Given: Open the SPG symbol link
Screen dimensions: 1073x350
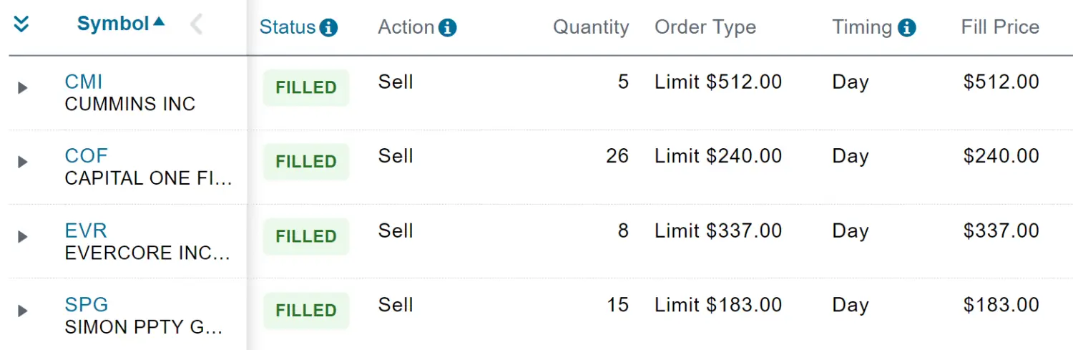Looking at the screenshot, I should (86, 305).
